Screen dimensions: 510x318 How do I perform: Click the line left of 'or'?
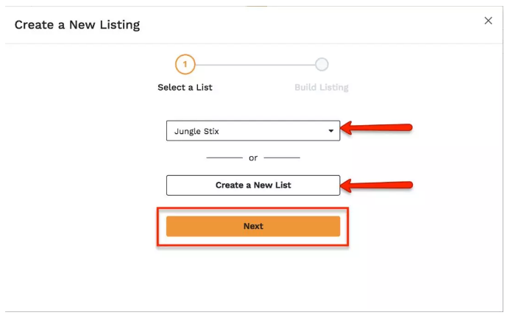coord(224,158)
